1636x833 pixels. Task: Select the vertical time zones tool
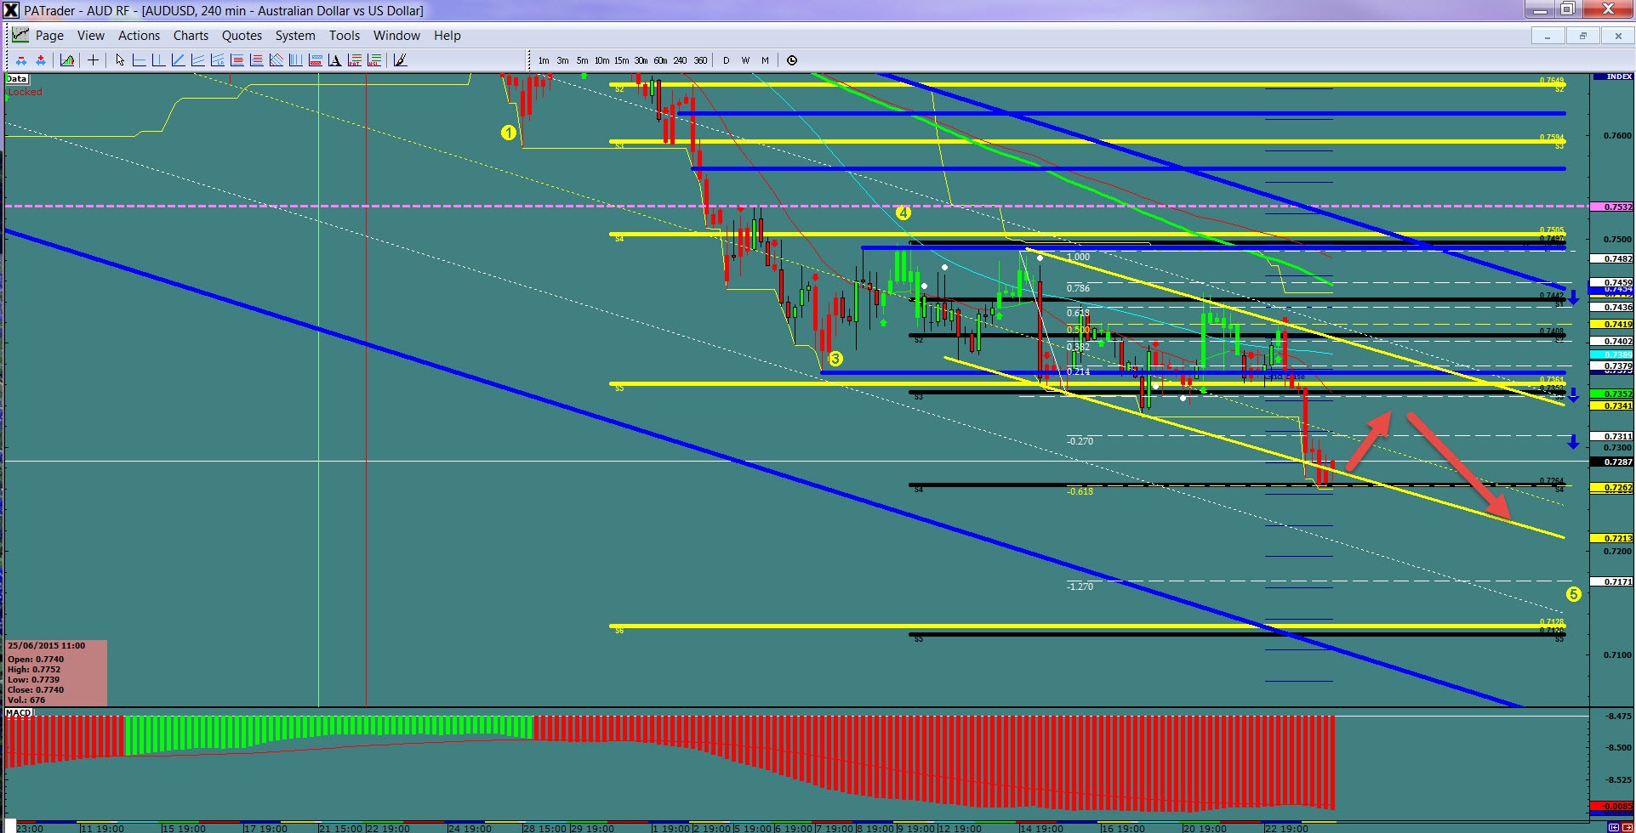click(x=295, y=60)
